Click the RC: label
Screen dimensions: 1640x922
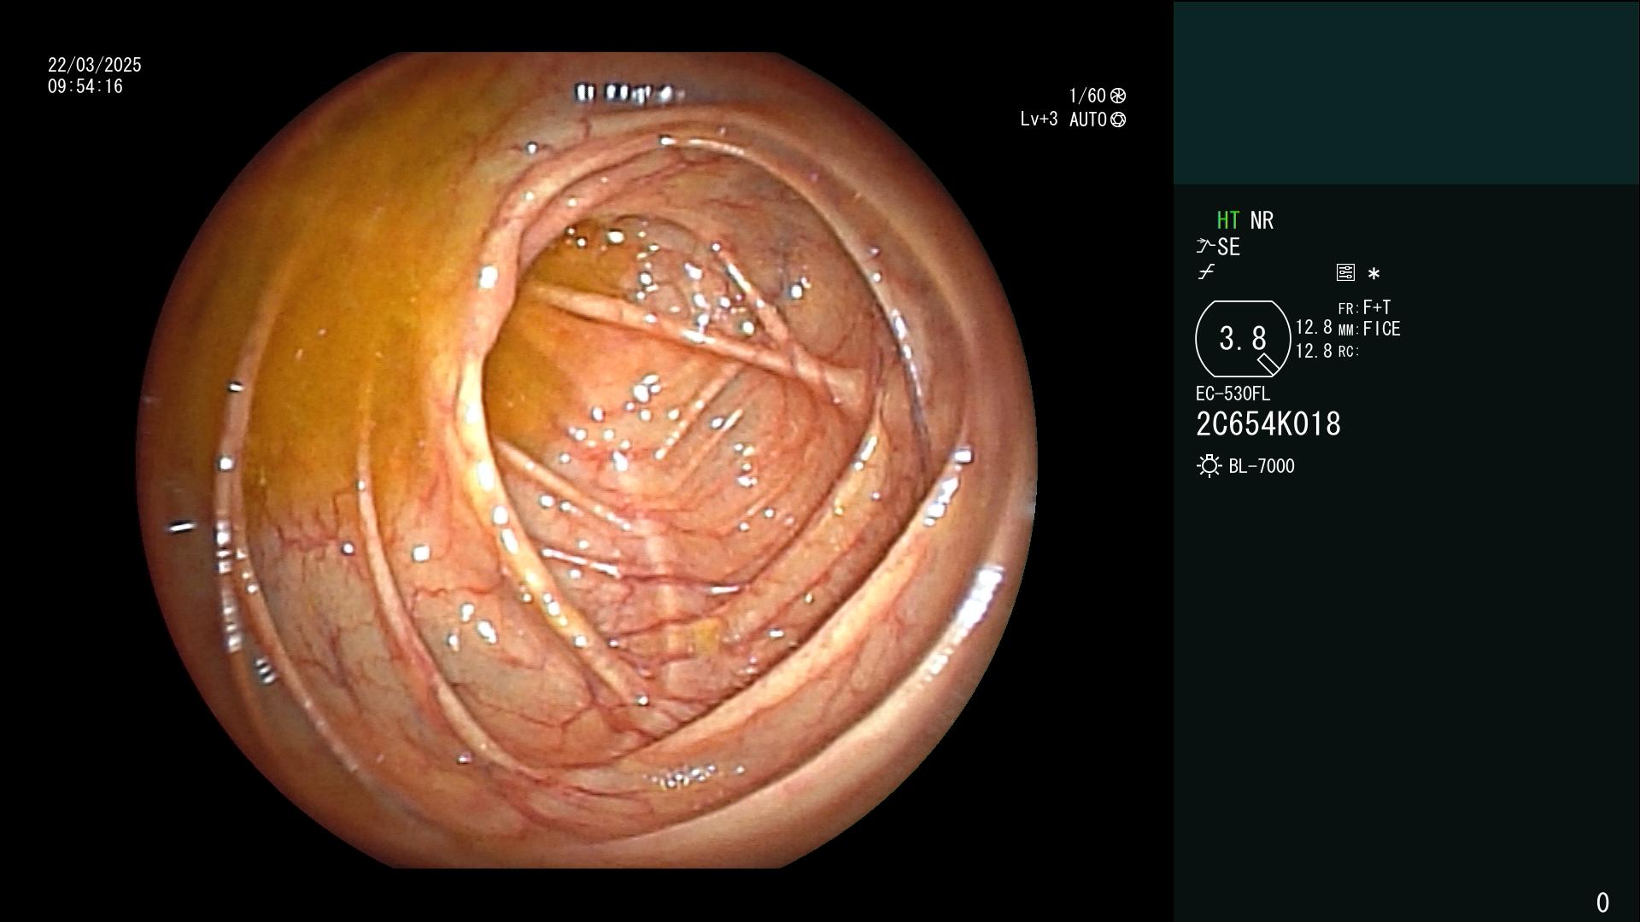tap(1349, 352)
